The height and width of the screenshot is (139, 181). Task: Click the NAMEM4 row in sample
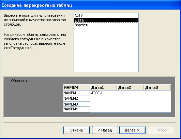77,109
